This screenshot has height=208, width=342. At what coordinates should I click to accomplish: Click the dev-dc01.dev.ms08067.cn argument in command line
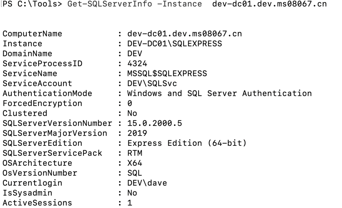269,4
